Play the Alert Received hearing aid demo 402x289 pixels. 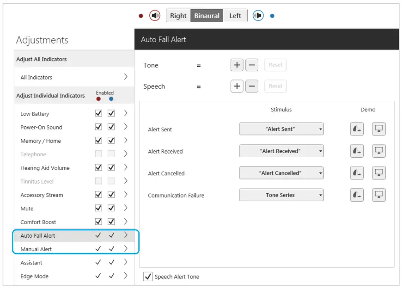tap(356, 150)
